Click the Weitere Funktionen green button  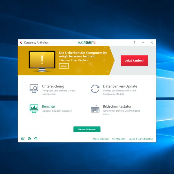click(87, 129)
